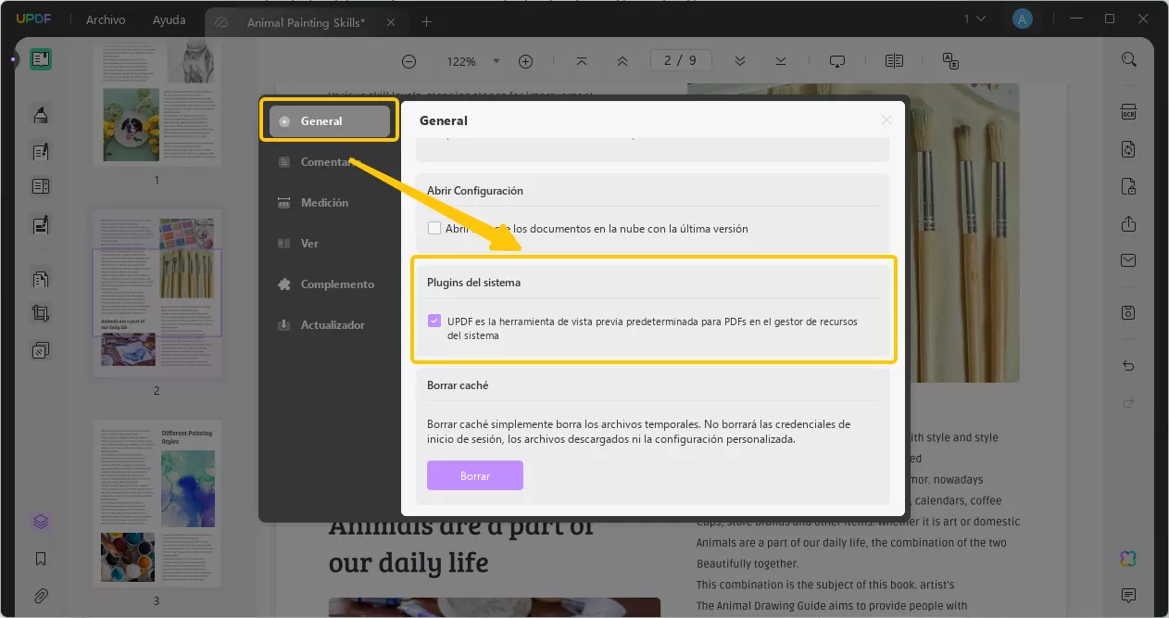Run OCR text recognition tool
Image resolution: width=1169 pixels, height=618 pixels.
1128,113
